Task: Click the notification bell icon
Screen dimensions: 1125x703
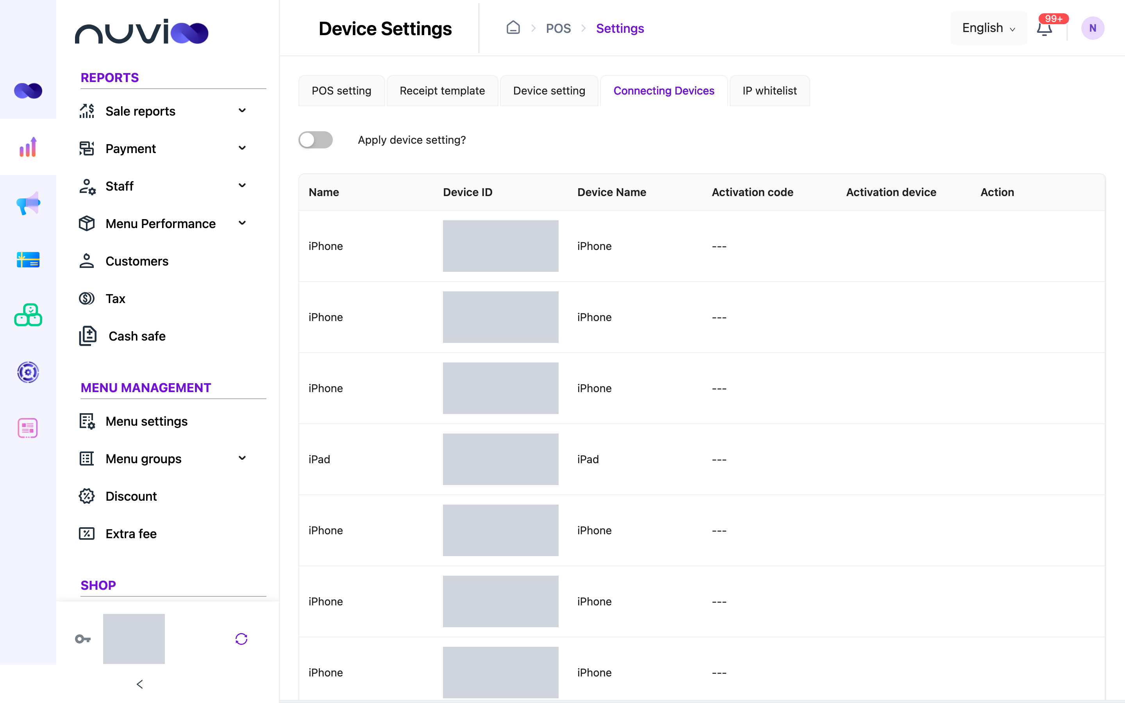Action: point(1044,29)
